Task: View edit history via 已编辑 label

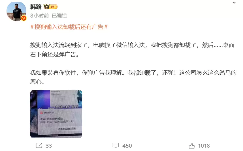Action: click(59, 16)
